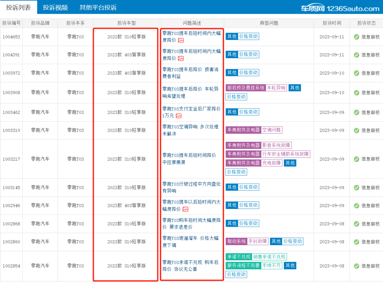
Task: Click the 手刹故障 tag for complaint 1002860
Action: 257,241
